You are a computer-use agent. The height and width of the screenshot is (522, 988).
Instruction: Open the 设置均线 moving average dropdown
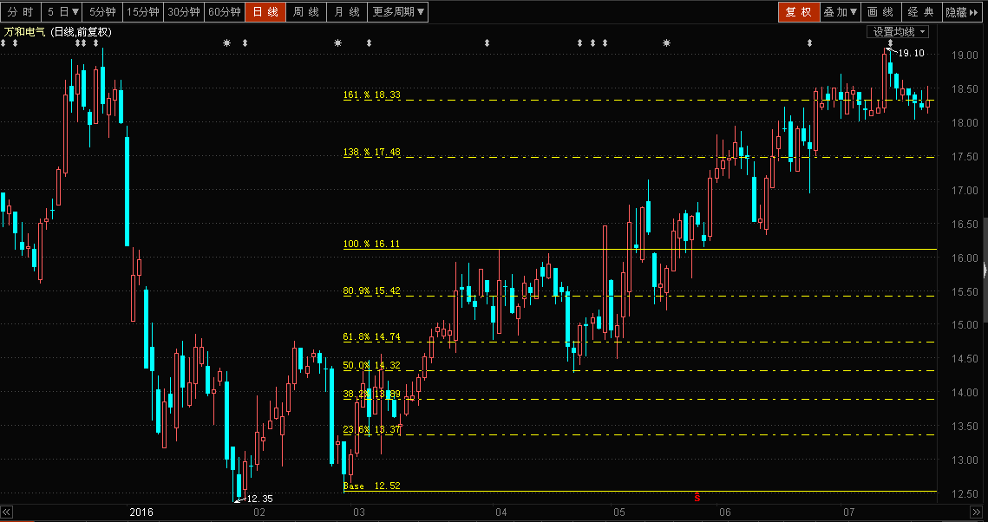[898, 32]
